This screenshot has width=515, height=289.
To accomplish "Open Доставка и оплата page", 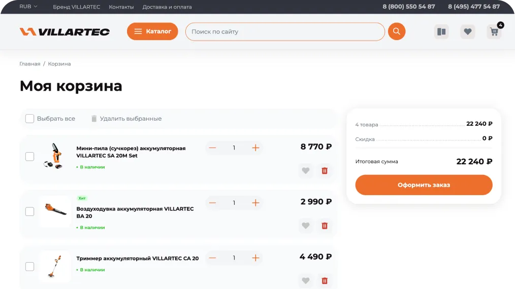I will [x=167, y=7].
